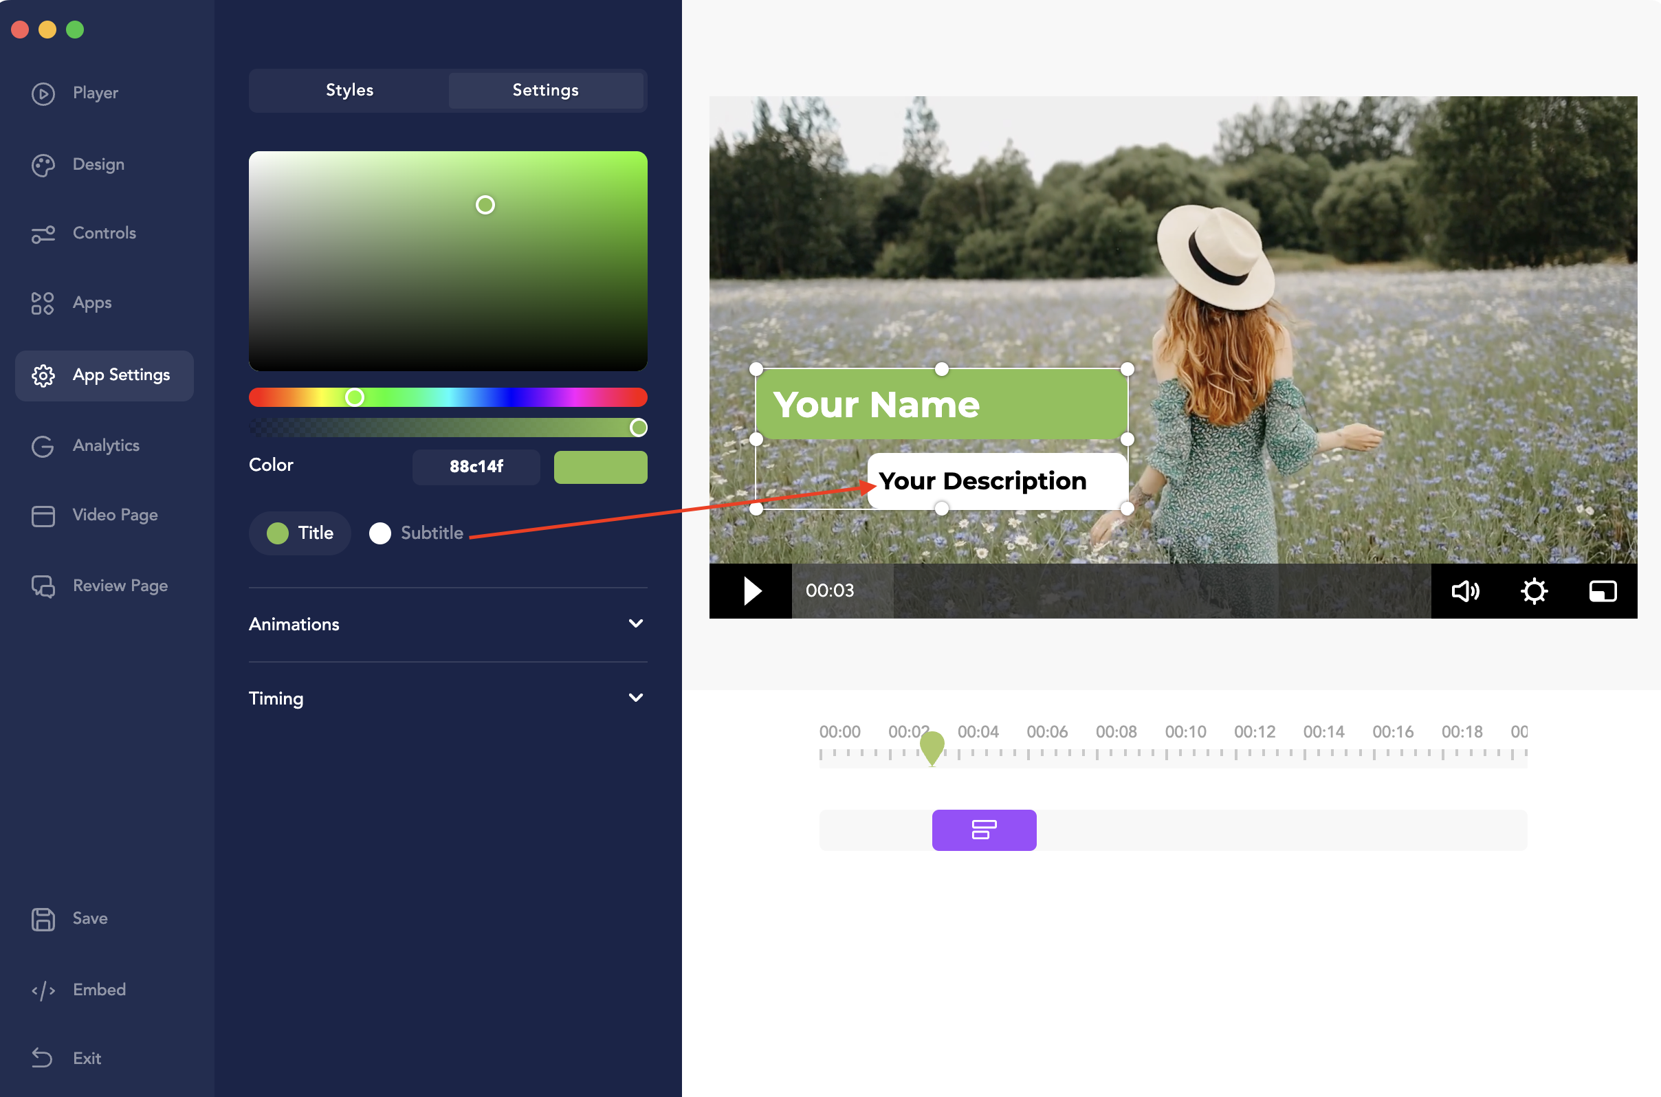The image size is (1661, 1097).
Task: Open the Design palette icon
Action: coord(43,165)
